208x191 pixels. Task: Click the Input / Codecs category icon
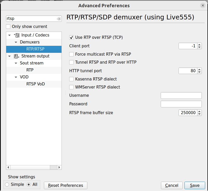click(17, 35)
